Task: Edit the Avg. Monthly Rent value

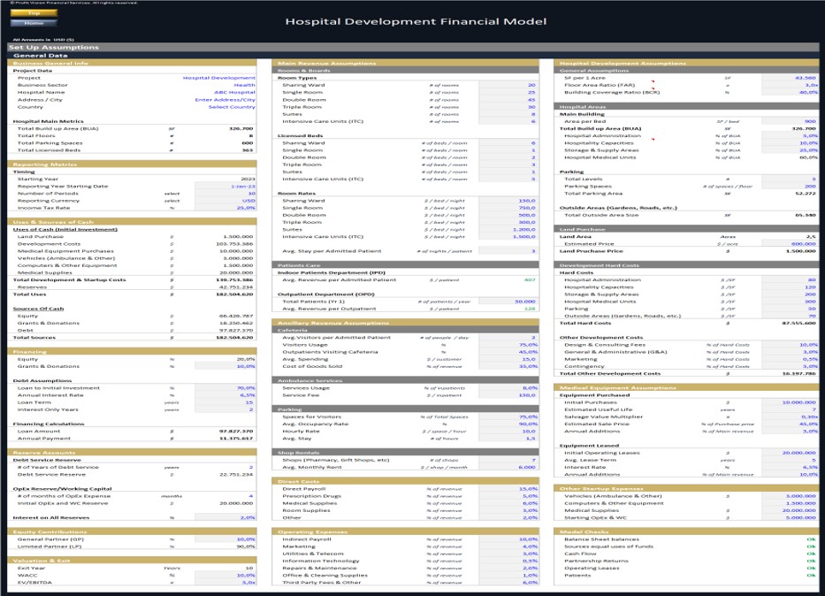Action: click(527, 467)
